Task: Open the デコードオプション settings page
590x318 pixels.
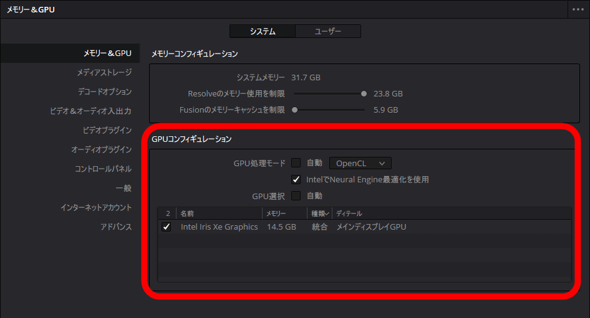Action: click(105, 91)
